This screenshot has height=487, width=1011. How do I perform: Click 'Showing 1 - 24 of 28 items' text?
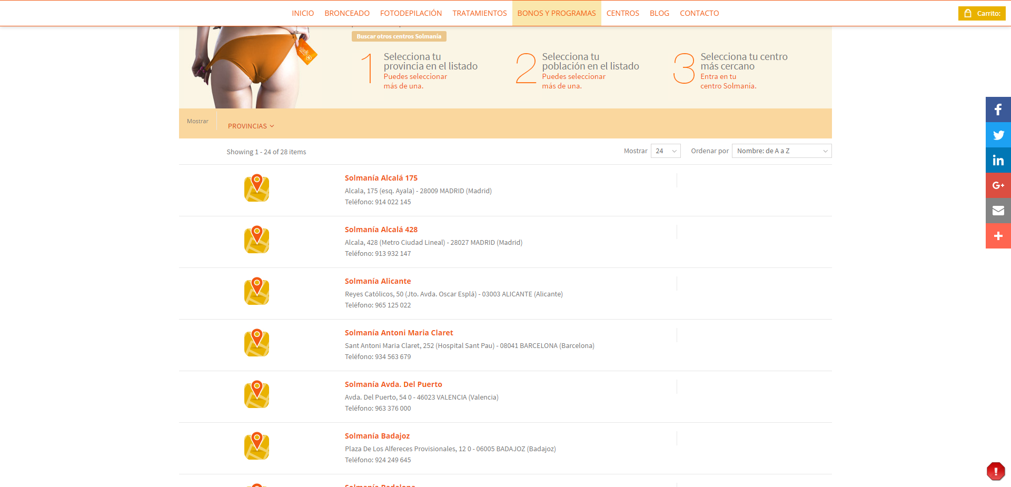266,152
